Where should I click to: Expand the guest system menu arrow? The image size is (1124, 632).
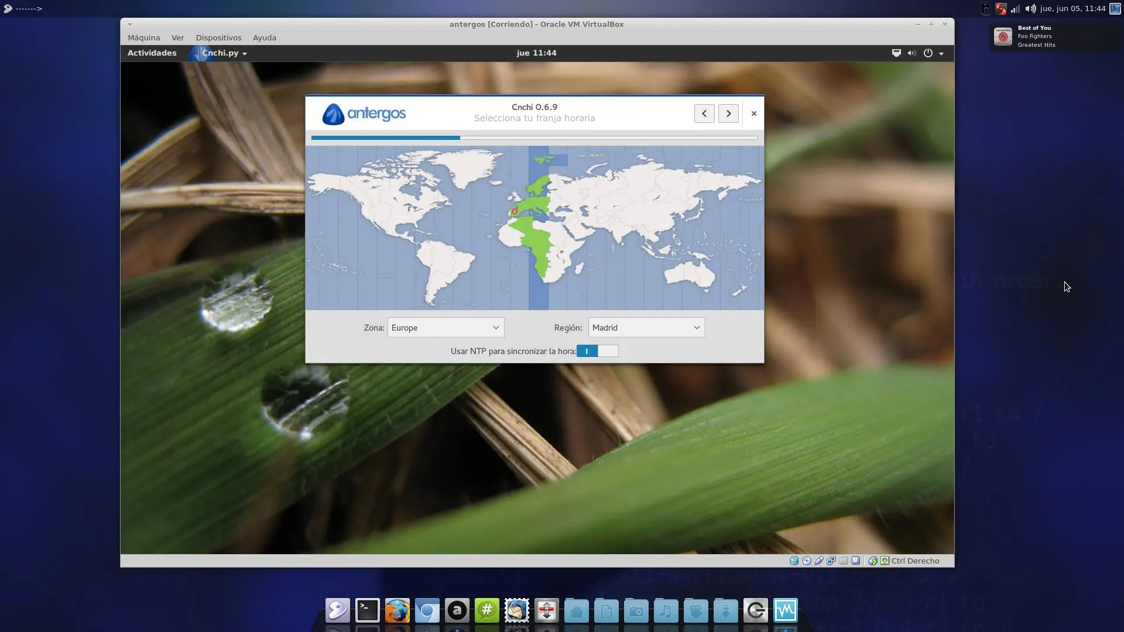pyautogui.click(x=941, y=53)
